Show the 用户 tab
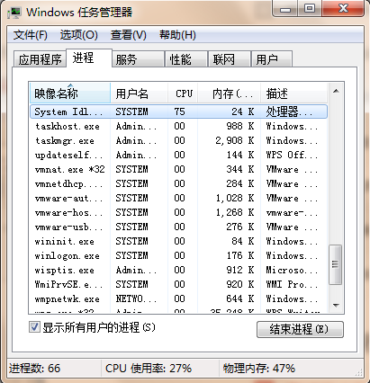Image resolution: width=370 pixels, height=383 pixels. [x=272, y=59]
